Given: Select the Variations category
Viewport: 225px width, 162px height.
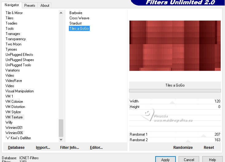Looking at the screenshot, I should pyautogui.click(x=13, y=70).
